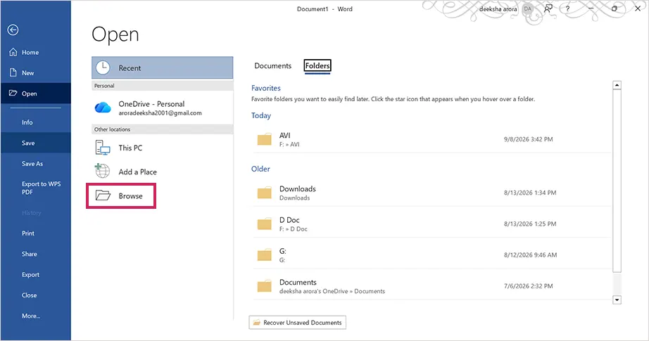Open the Info page
Image resolution: width=649 pixels, height=341 pixels.
point(35,122)
